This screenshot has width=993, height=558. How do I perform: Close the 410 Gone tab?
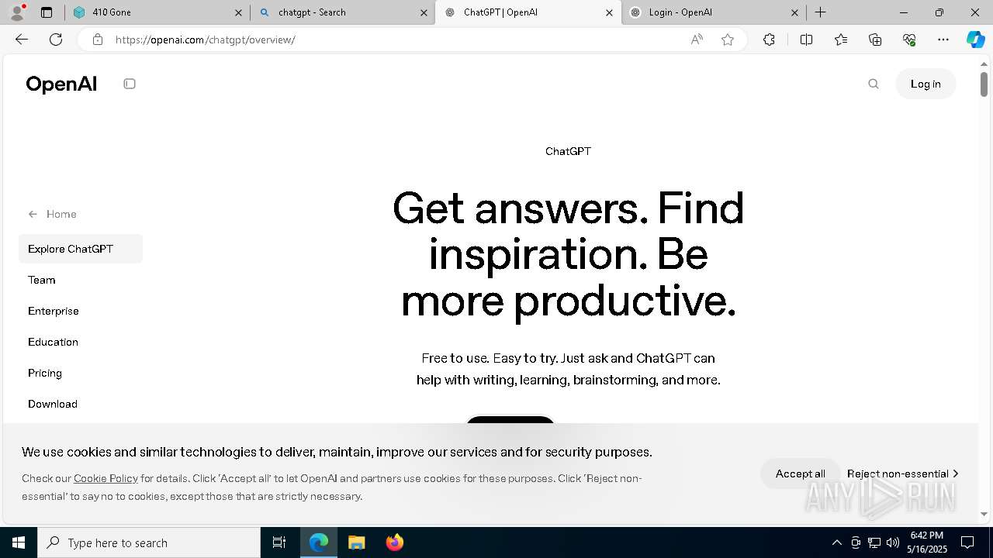pyautogui.click(x=238, y=12)
